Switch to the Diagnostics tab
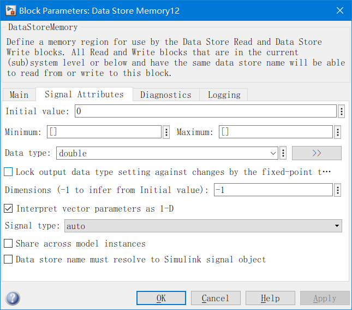 166,95
